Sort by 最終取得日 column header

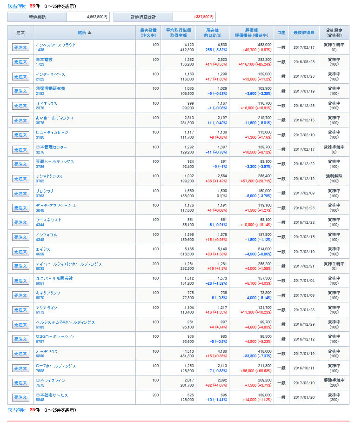point(304,33)
